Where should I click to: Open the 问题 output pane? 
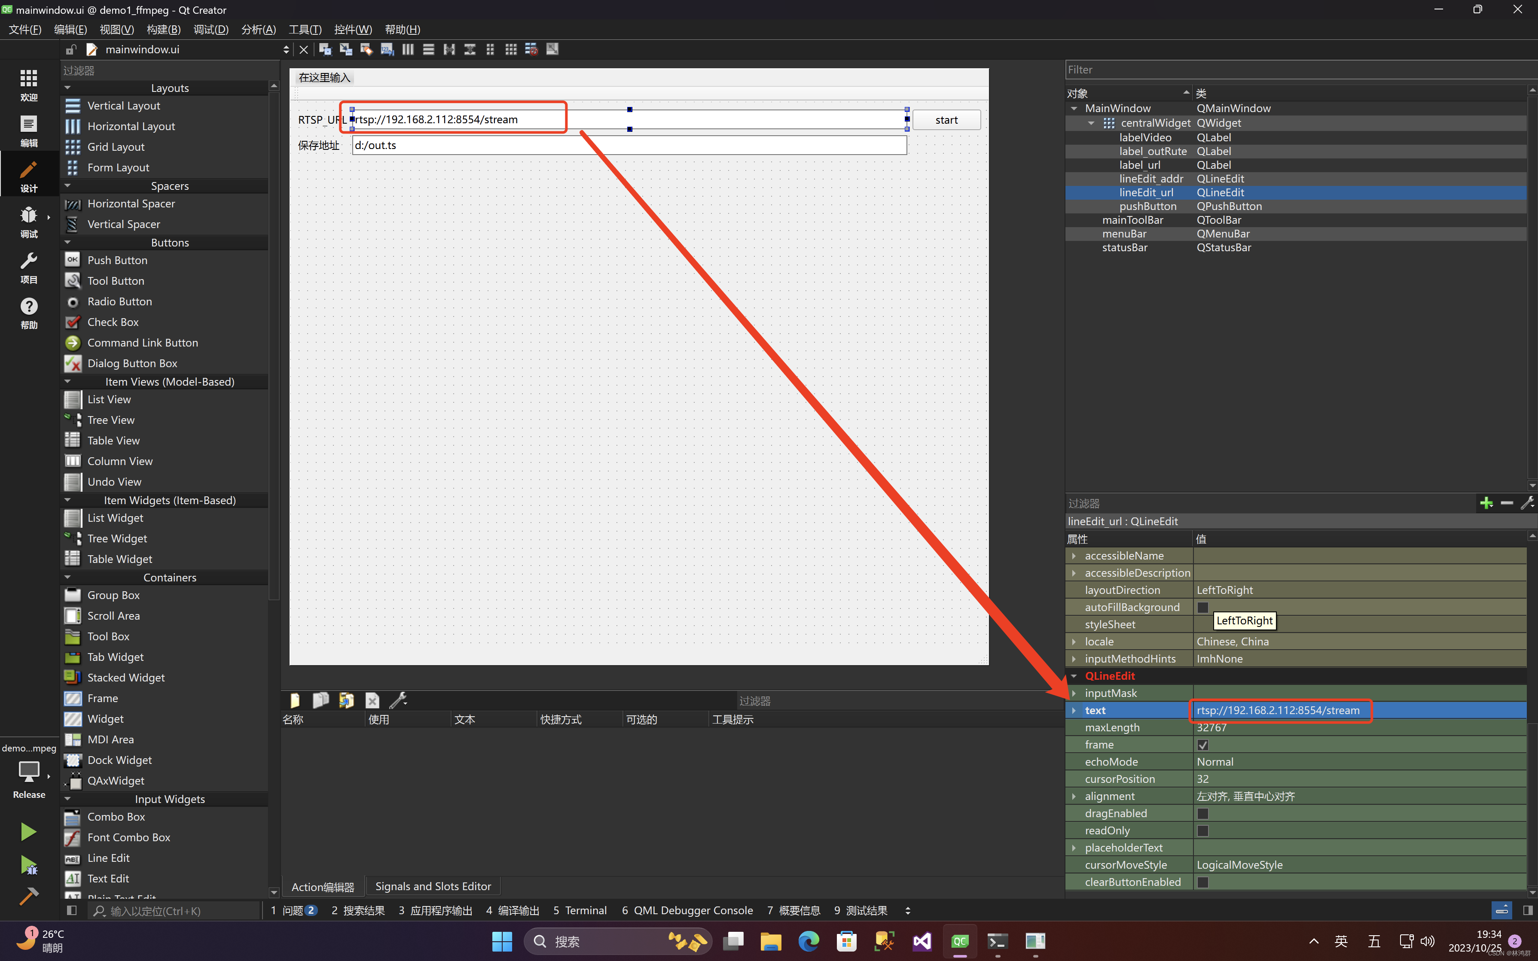coord(294,910)
